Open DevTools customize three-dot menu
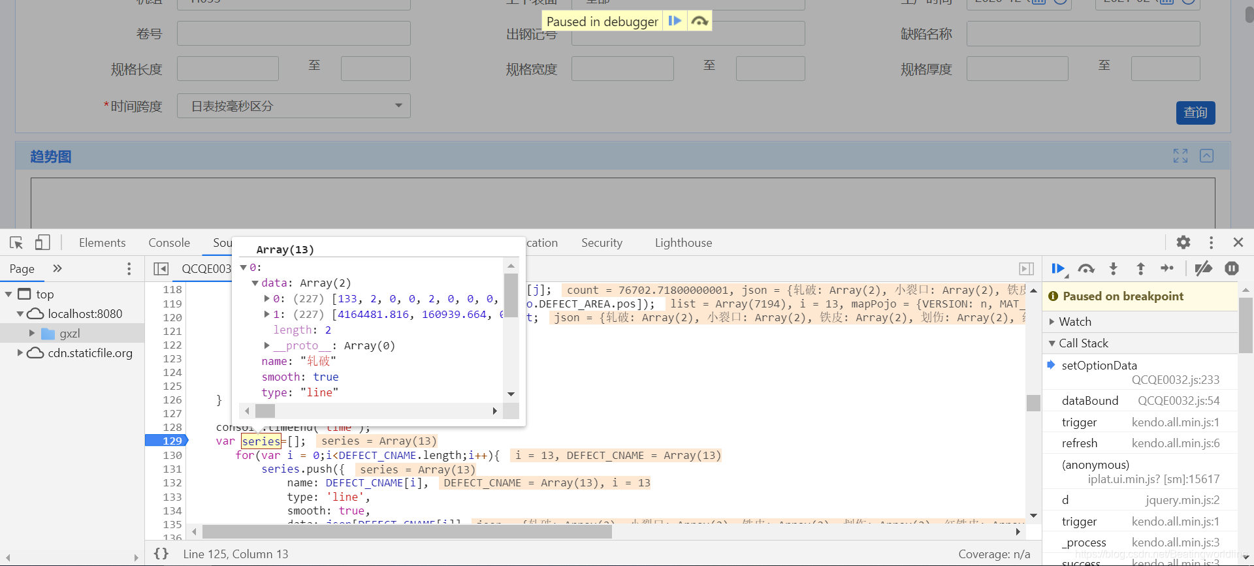The width and height of the screenshot is (1254, 566). [x=1211, y=242]
